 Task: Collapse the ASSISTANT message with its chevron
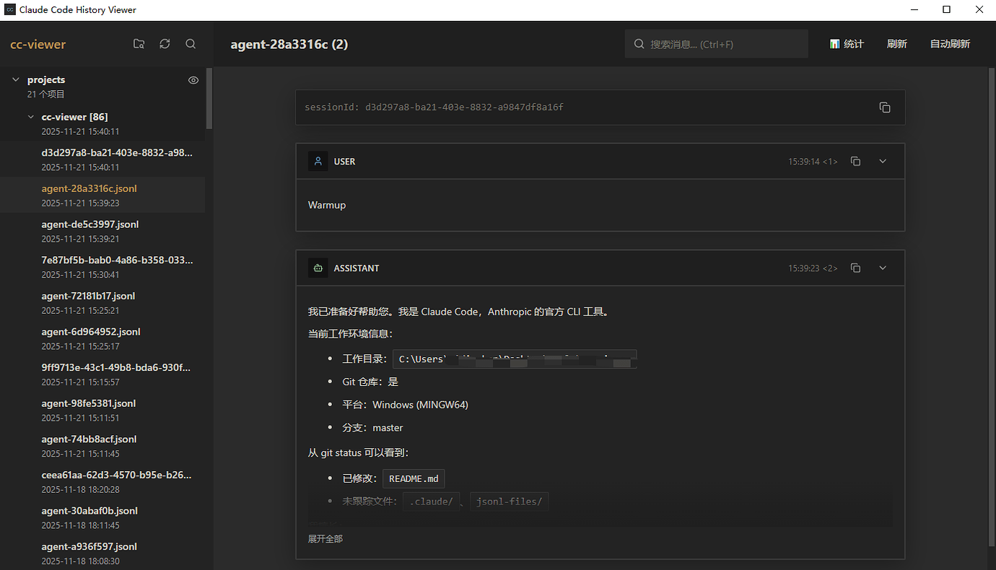[x=883, y=268]
